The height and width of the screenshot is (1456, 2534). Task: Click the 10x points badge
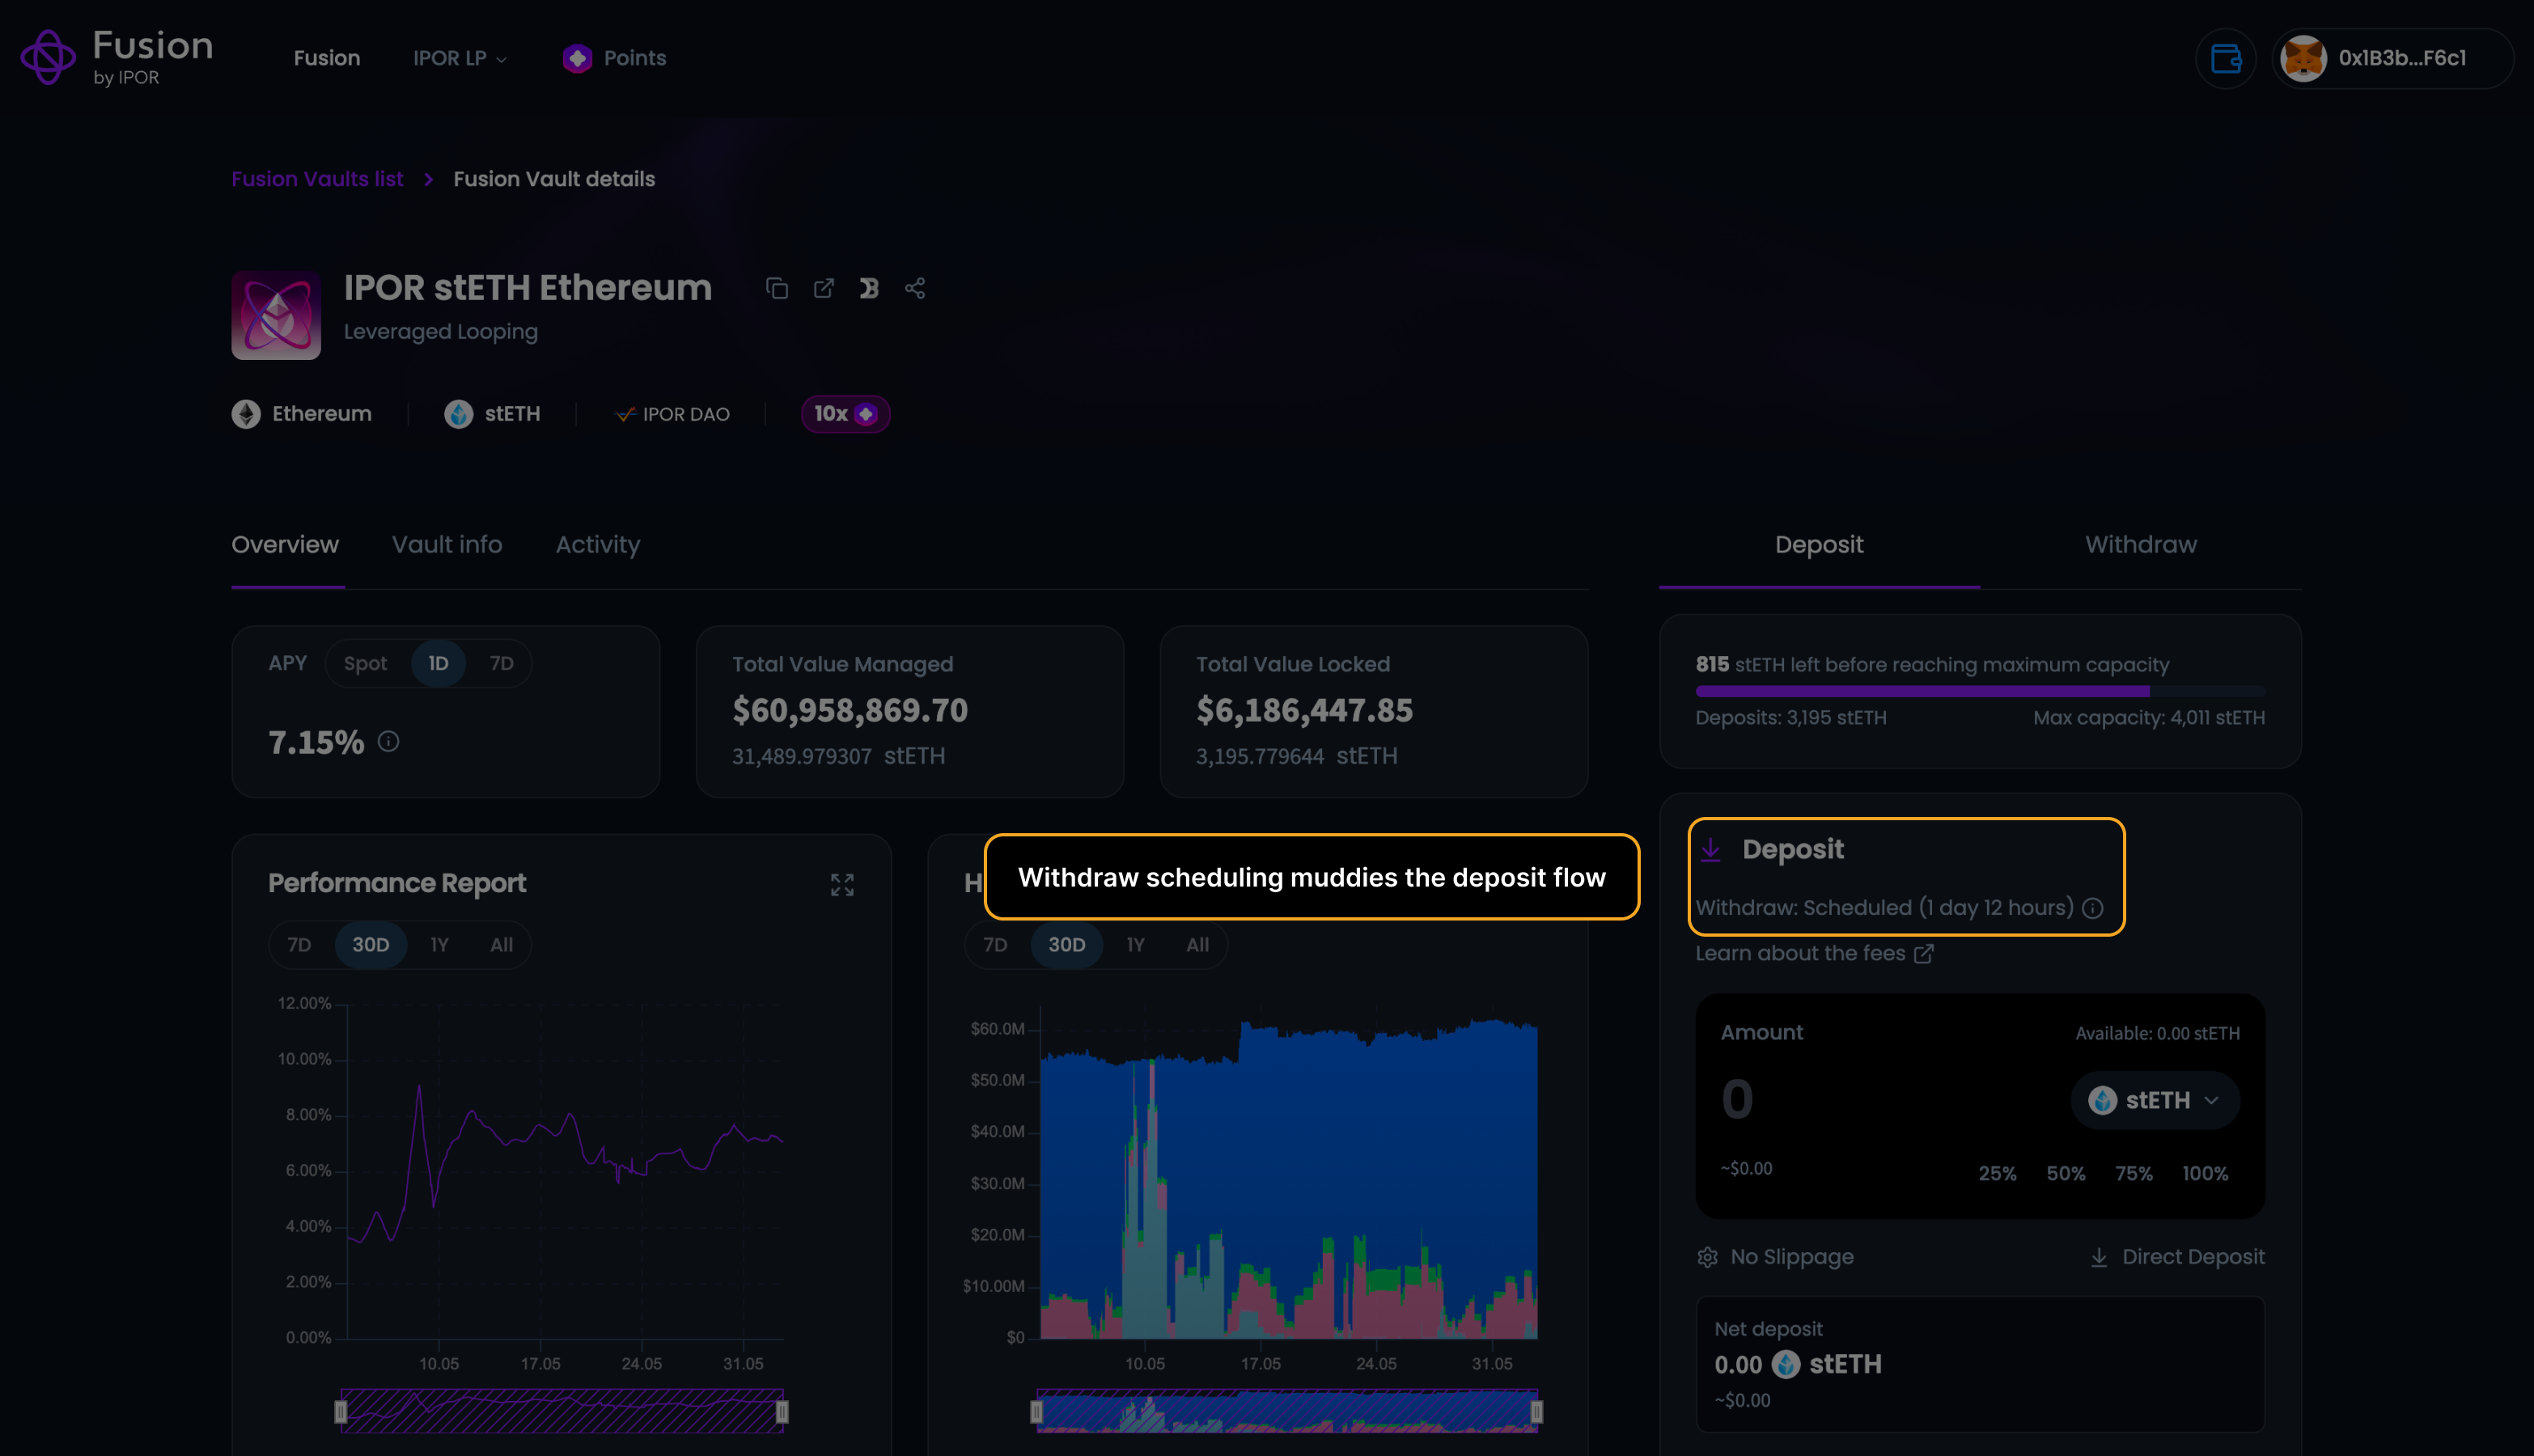[845, 414]
